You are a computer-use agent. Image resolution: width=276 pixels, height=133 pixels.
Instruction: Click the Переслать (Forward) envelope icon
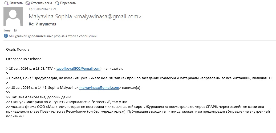pyautogui.click(x=57, y=3)
